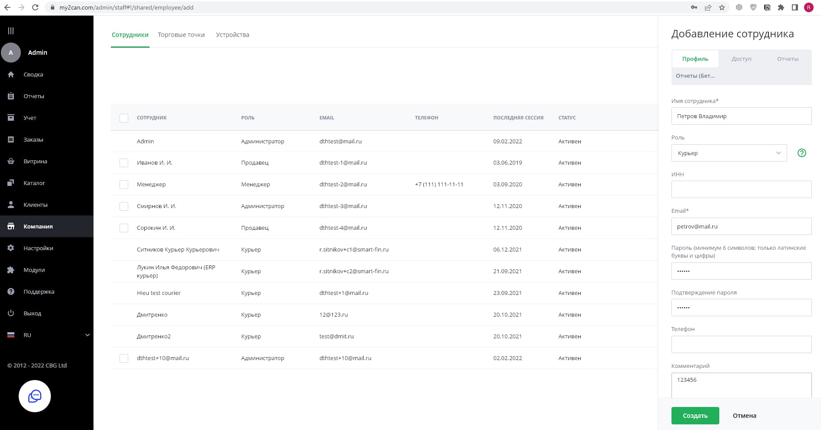
Task: Click email r.sitnikov+c2@smart-fin.ru
Action: point(354,271)
